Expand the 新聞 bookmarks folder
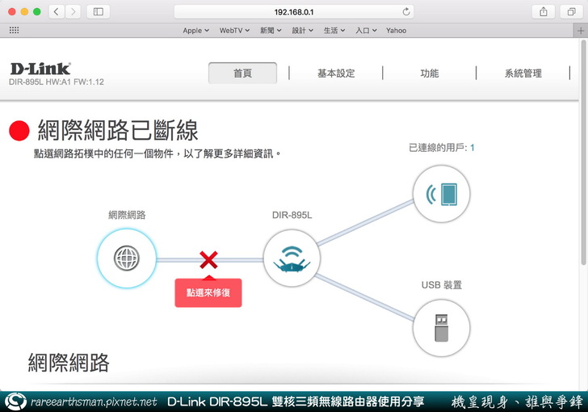The height and width of the screenshot is (412, 588). tap(271, 31)
